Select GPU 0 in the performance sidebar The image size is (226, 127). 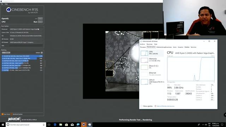[152, 81]
